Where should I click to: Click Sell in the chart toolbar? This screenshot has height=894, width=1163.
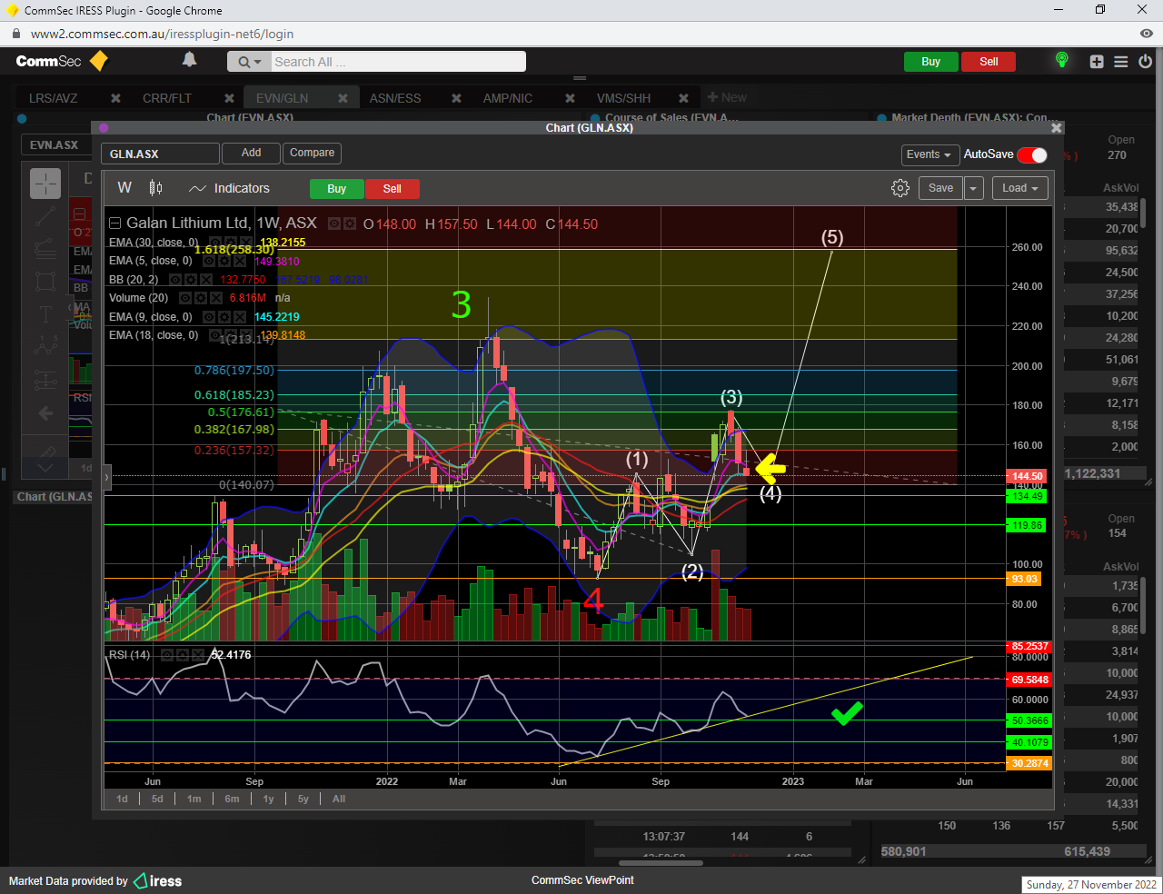coord(392,188)
